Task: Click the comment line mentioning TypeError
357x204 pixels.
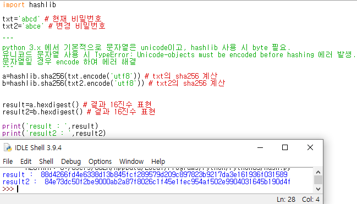Action: click(x=179, y=54)
